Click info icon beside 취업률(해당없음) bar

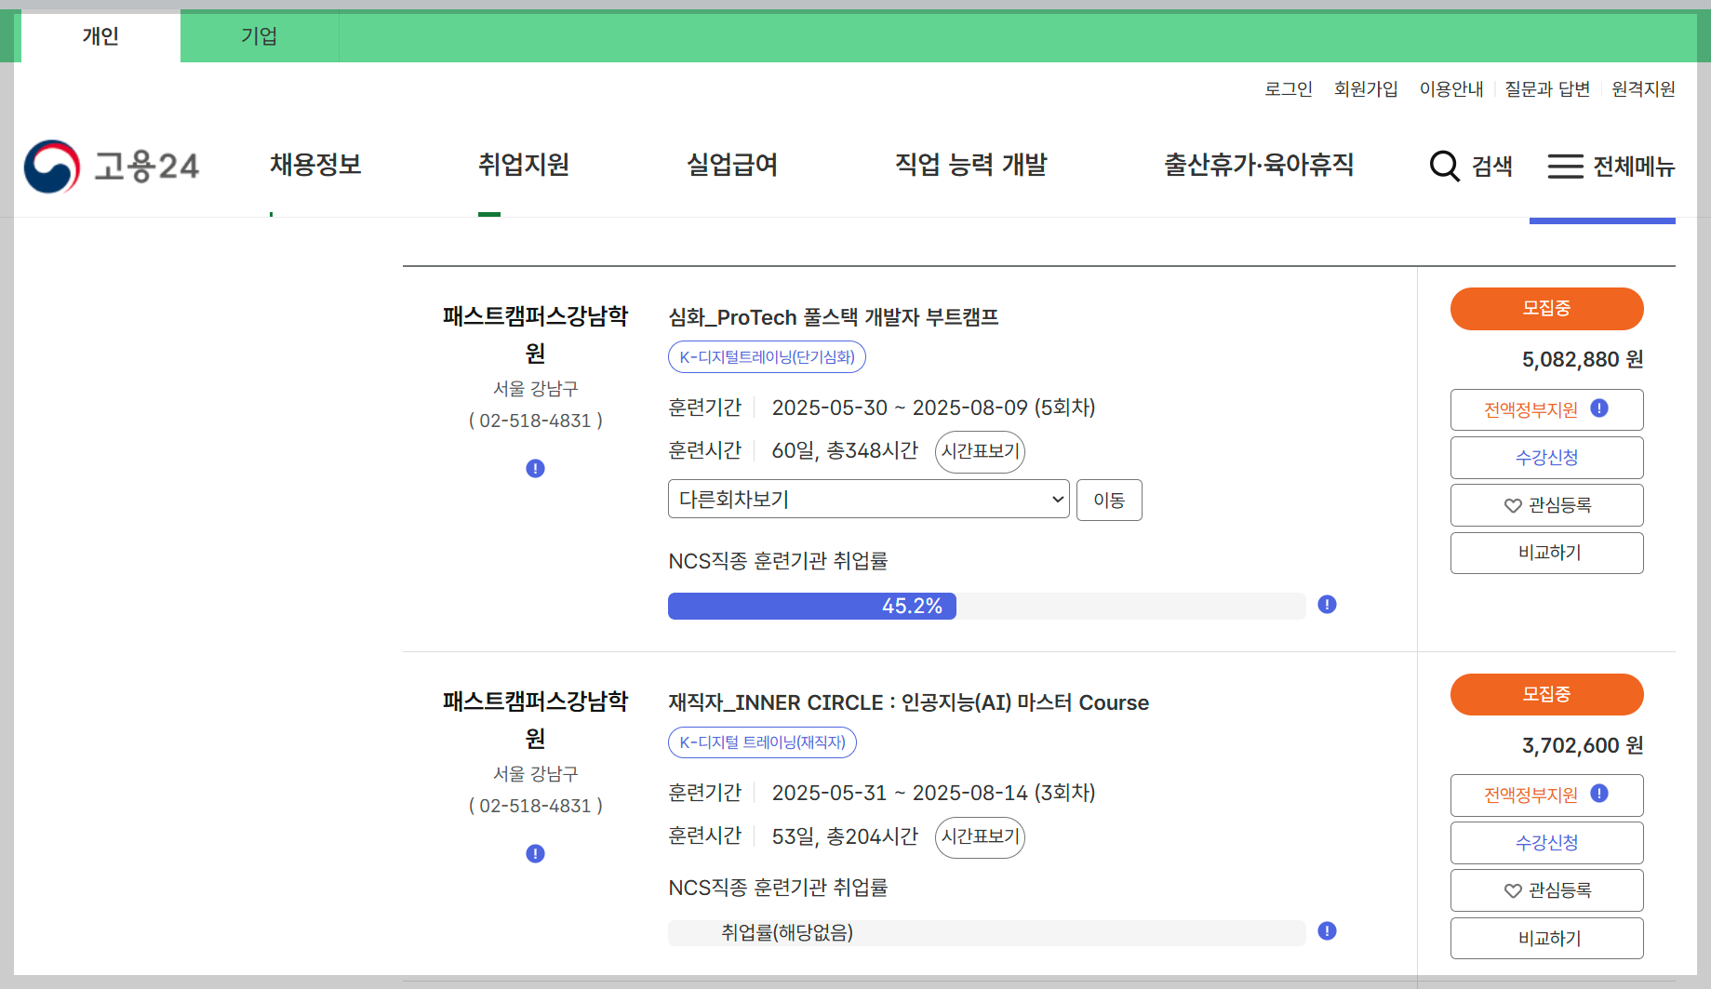(x=1327, y=931)
